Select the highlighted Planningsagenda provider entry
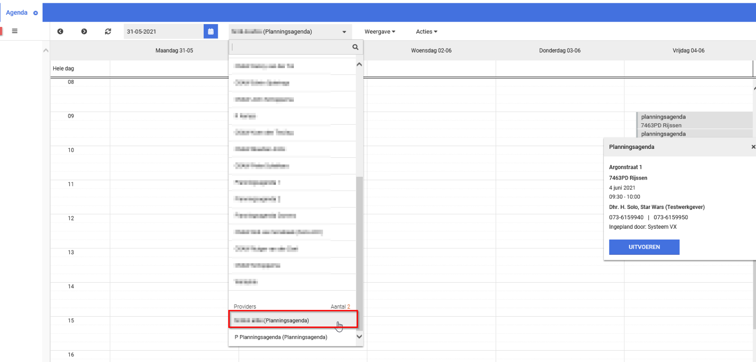The height and width of the screenshot is (362, 756). (293, 320)
